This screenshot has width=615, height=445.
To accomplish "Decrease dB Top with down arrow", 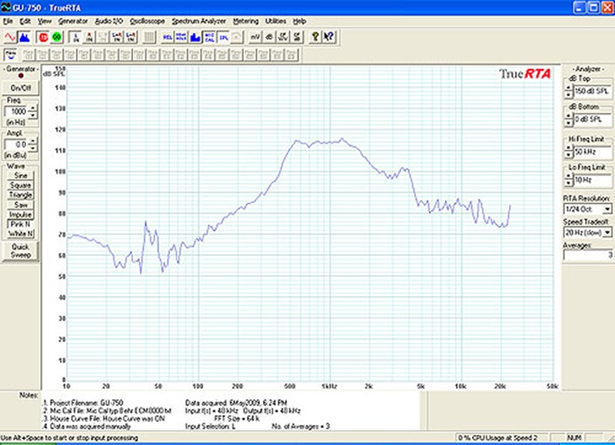I will pos(569,95).
